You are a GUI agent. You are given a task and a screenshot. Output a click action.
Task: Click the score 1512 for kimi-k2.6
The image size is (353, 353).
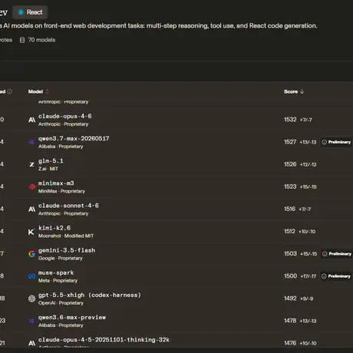pos(289,231)
